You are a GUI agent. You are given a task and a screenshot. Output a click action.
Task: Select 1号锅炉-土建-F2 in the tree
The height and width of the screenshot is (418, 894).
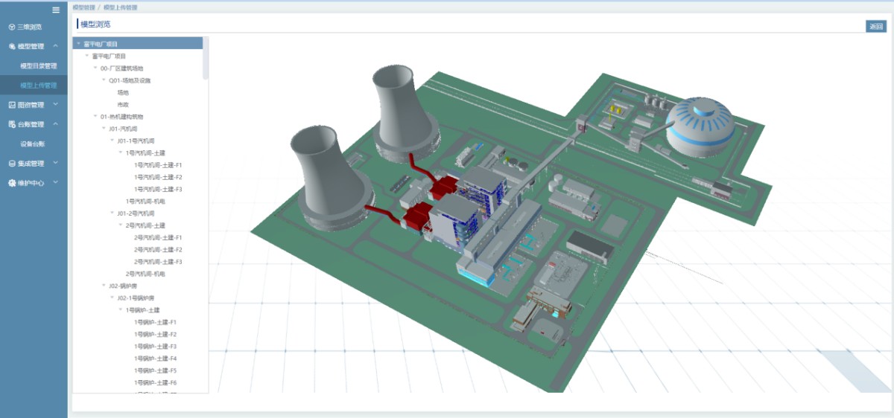click(x=156, y=335)
